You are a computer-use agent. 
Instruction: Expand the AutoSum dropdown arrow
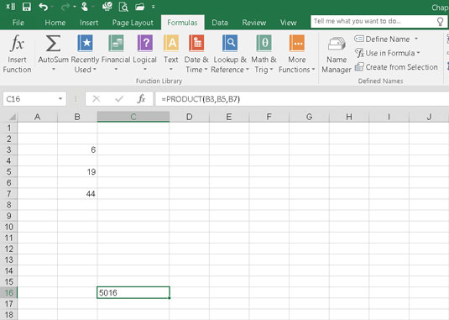coord(54,70)
